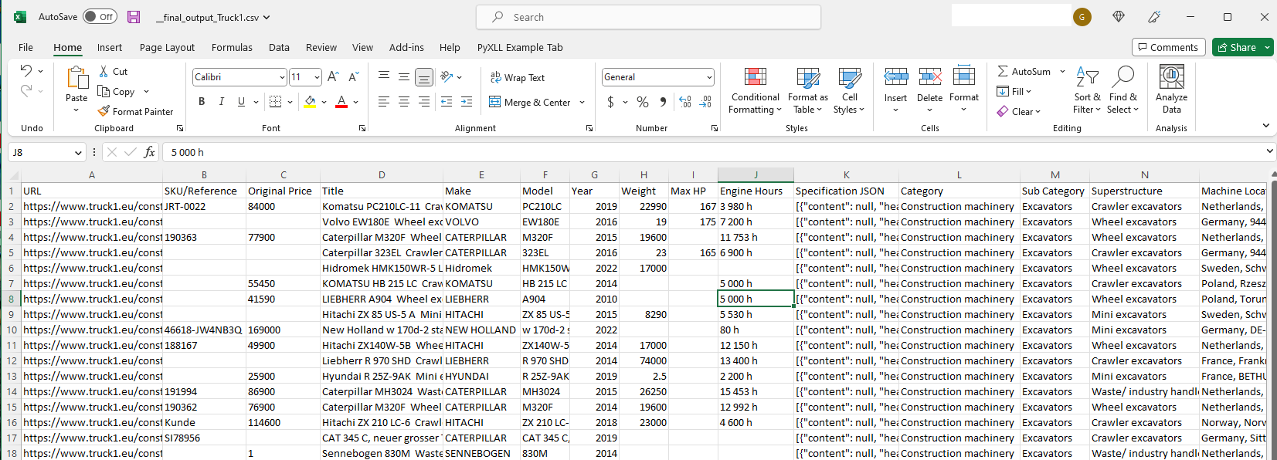Screen dimensions: 1277x460
Task: Click the Save floppy disk icon
Action: click(134, 17)
